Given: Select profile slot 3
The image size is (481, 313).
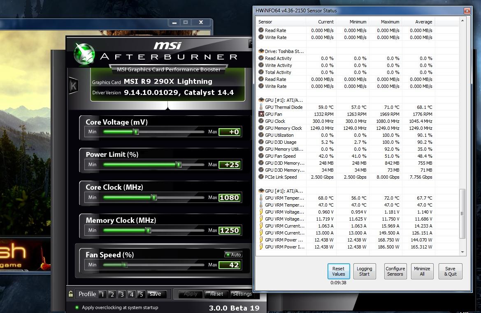Looking at the screenshot, I should [122, 295].
